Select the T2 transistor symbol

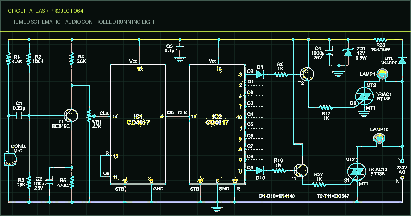click(307, 74)
